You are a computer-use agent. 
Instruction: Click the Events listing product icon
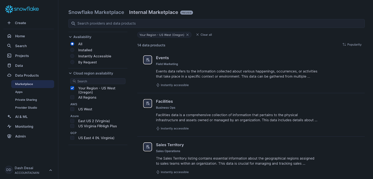pyautogui.click(x=148, y=60)
